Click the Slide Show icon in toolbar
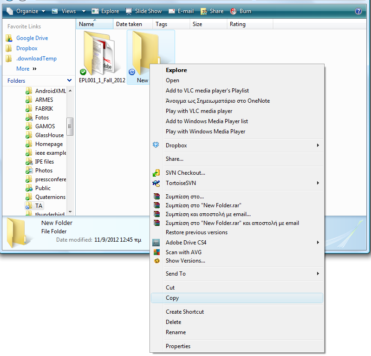This screenshot has width=371, height=356. pos(129,11)
